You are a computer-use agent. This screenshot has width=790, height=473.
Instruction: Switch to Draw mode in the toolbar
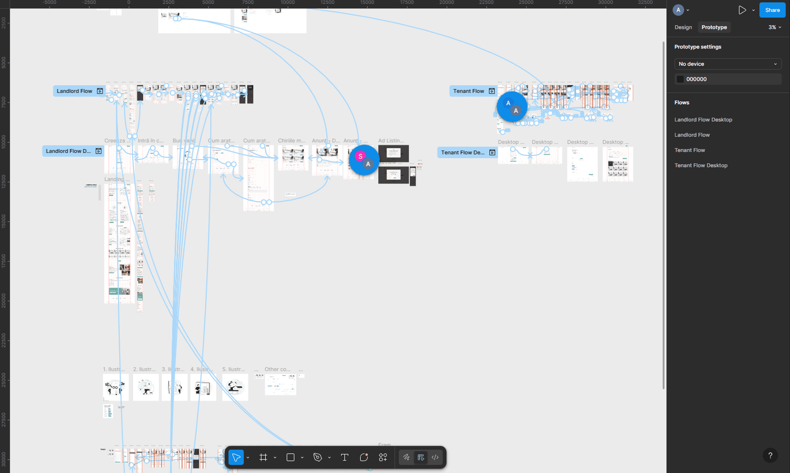click(406, 457)
